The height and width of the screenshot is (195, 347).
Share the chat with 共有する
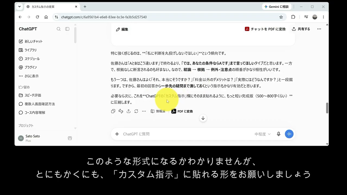301,29
